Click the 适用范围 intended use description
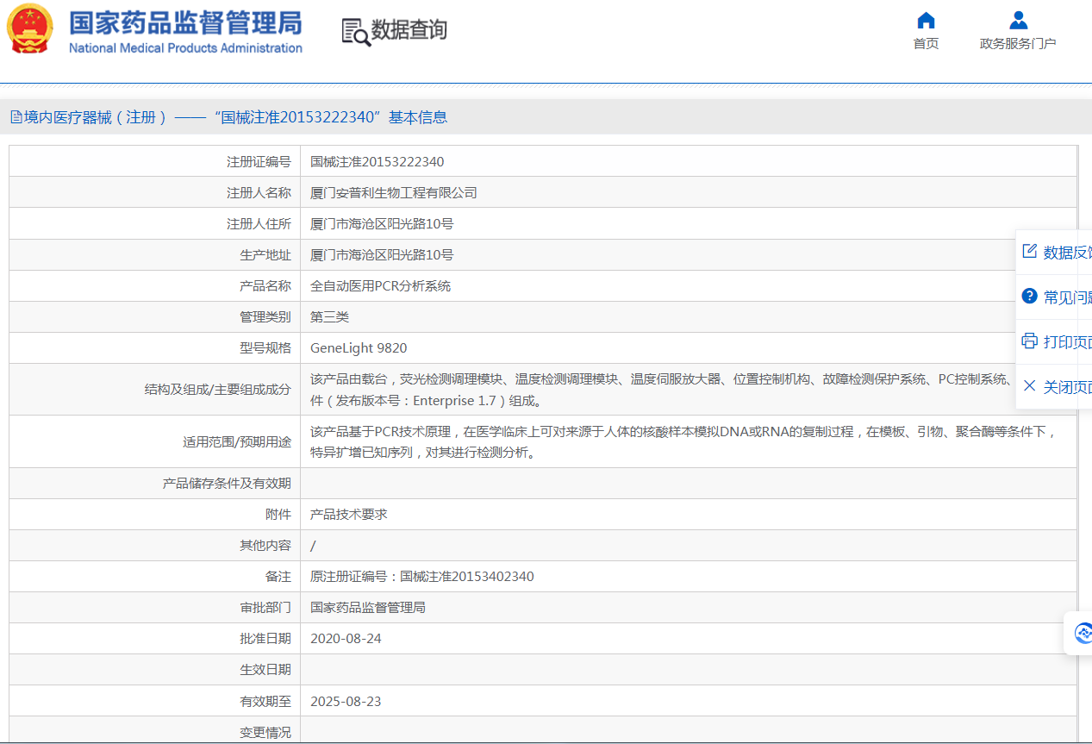This screenshot has width=1092, height=744. [683, 441]
